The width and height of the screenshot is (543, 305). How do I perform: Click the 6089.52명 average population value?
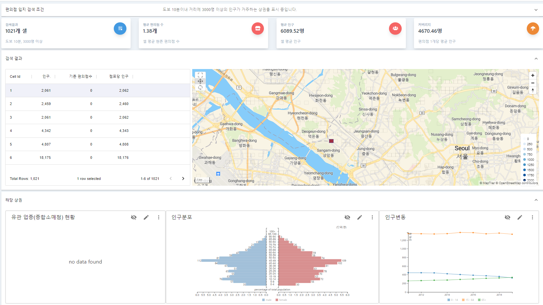(292, 31)
